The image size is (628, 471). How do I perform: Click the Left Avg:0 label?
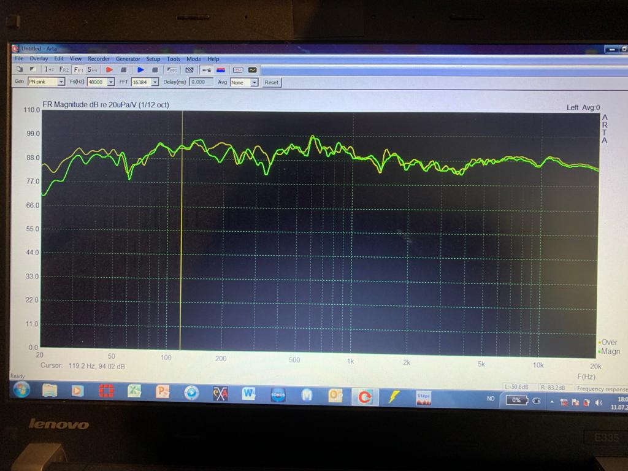click(583, 107)
